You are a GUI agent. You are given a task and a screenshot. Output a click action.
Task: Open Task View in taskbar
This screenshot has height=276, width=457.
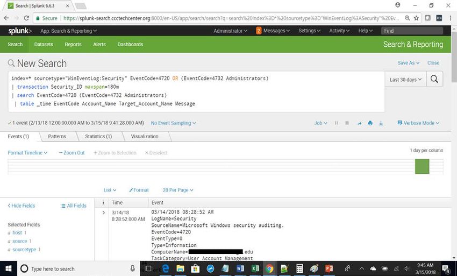[x=148, y=268]
